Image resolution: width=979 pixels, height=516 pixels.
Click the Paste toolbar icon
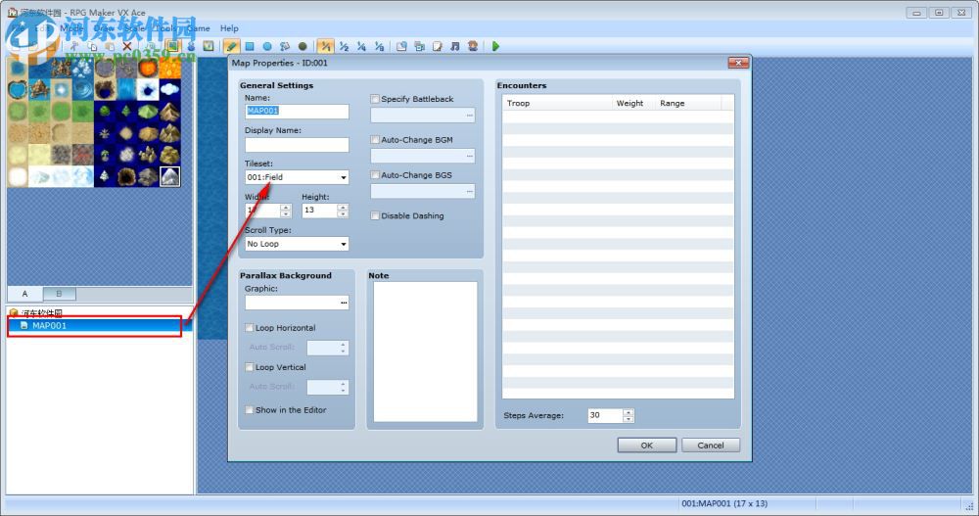[x=110, y=46]
